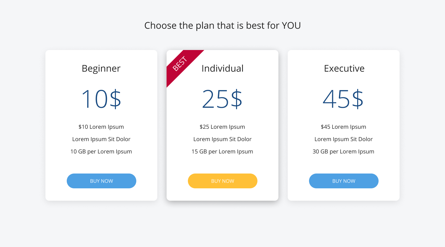
Task: Click '$10 Lorem Ipsum' in the Beginner card
Action: tap(101, 127)
